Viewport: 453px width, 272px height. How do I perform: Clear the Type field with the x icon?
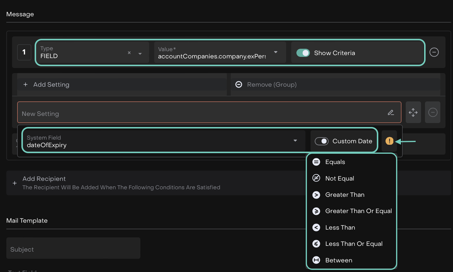pyautogui.click(x=129, y=53)
